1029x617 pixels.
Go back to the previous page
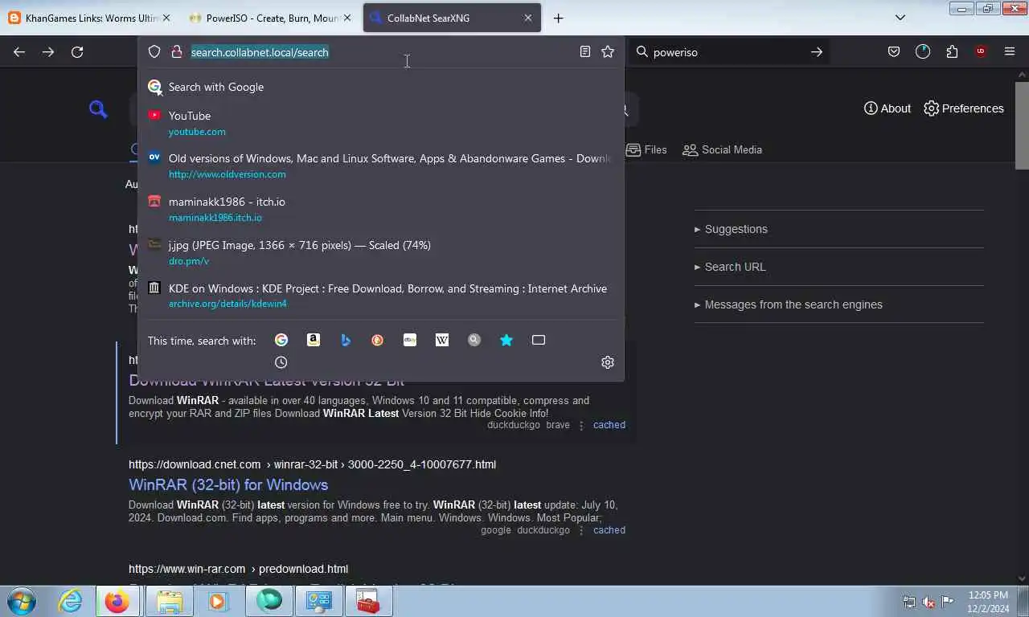coord(19,52)
